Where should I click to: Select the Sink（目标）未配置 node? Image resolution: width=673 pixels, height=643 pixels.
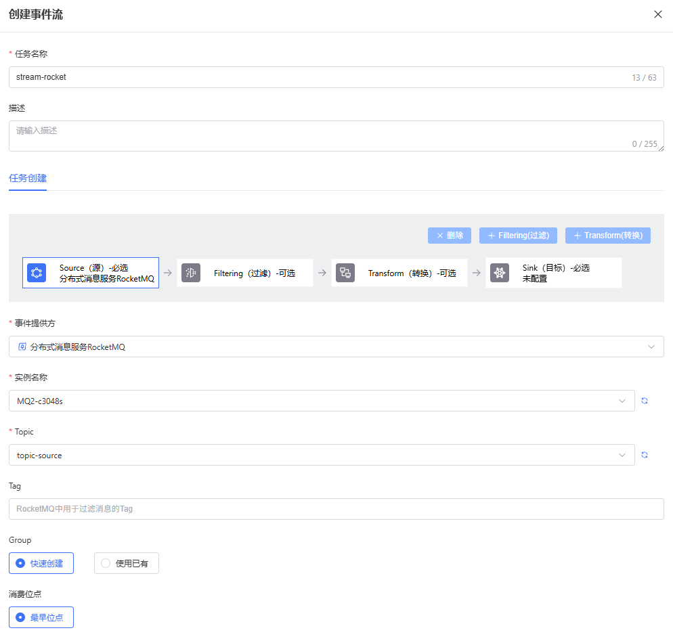554,273
